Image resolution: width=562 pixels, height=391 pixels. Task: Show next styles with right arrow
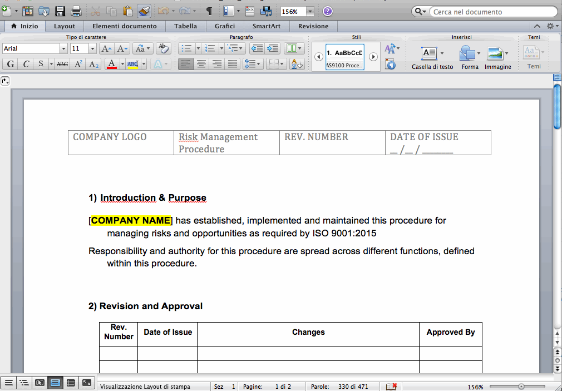click(x=373, y=57)
